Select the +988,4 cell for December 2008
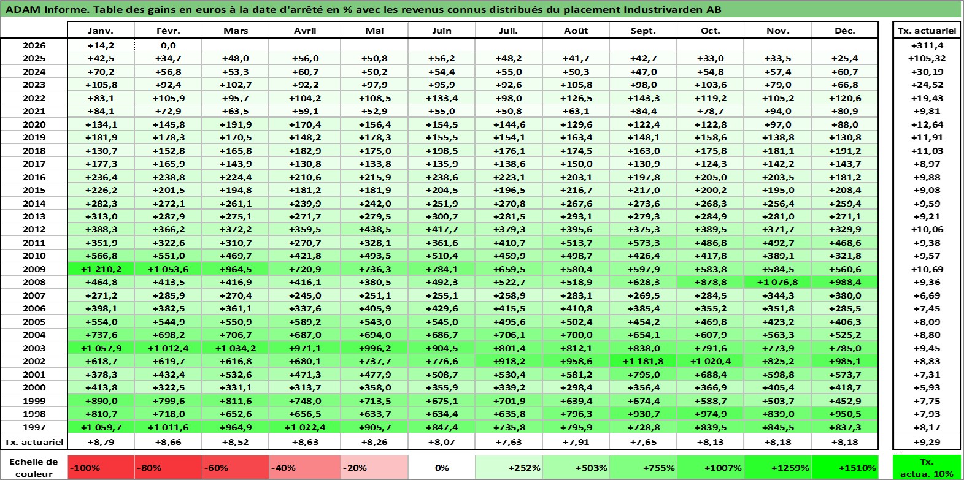Image resolution: width=964 pixels, height=480 pixels. coord(845,282)
